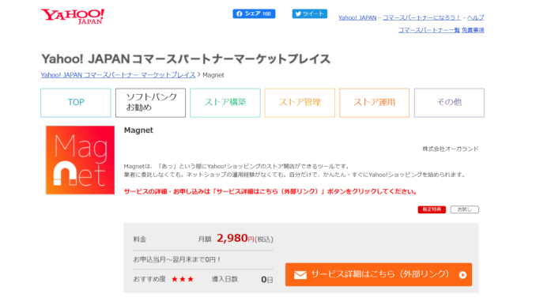
Task: Open the その他 tab
Action: (449, 103)
